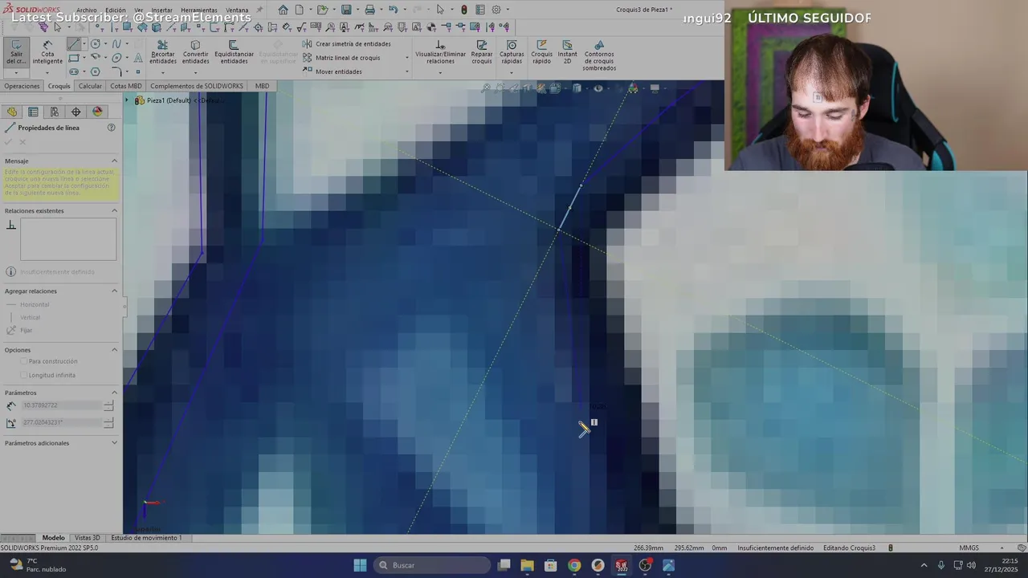Click Crear simetría de entidades
Viewport: 1028px width, 578px height.
click(x=347, y=44)
